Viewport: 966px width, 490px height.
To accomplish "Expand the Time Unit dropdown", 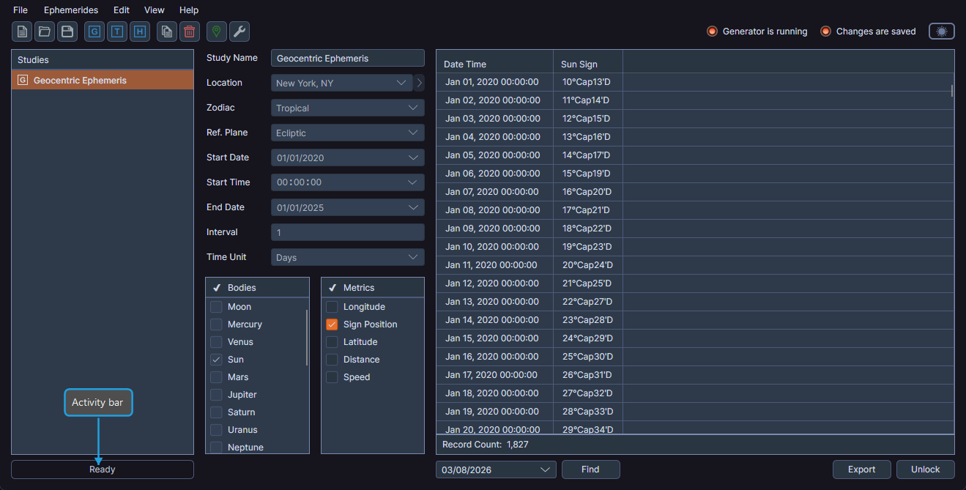I will [x=347, y=257].
